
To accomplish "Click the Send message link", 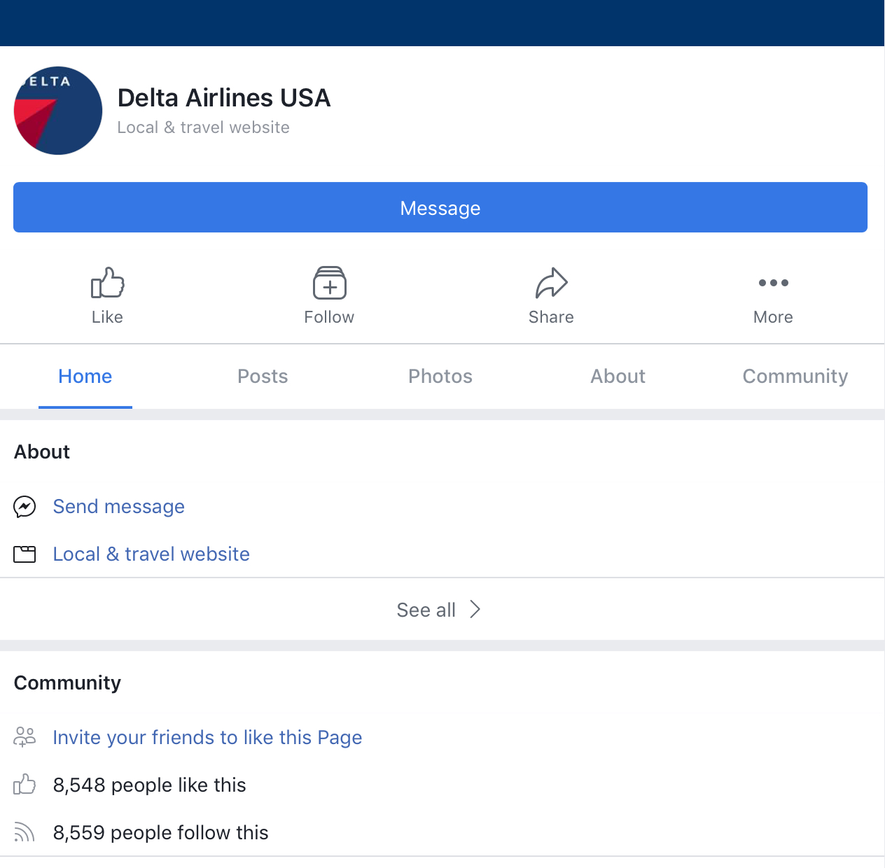I will click(119, 507).
